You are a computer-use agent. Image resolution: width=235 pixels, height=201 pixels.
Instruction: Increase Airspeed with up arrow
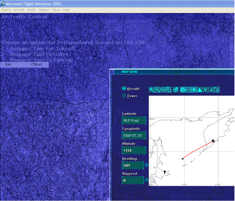click(146, 179)
